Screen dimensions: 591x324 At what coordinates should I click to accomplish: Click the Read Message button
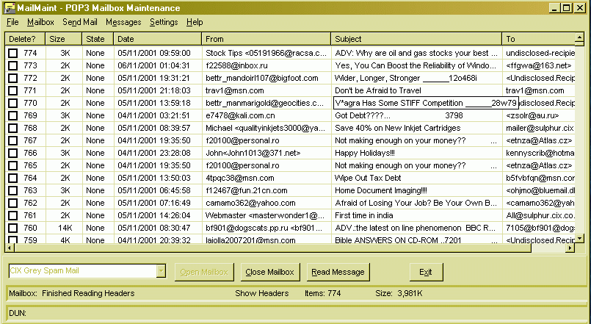[338, 272]
